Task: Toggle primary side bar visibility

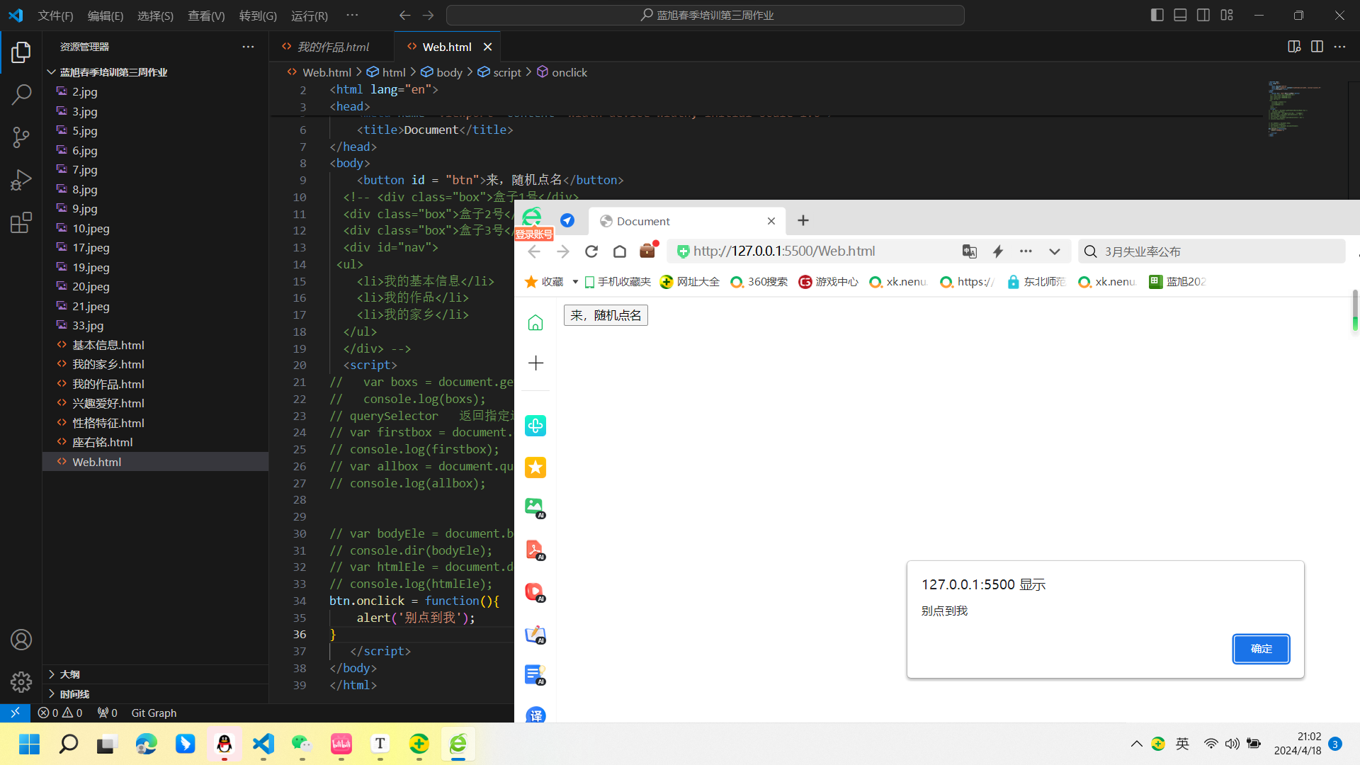Action: [1157, 15]
